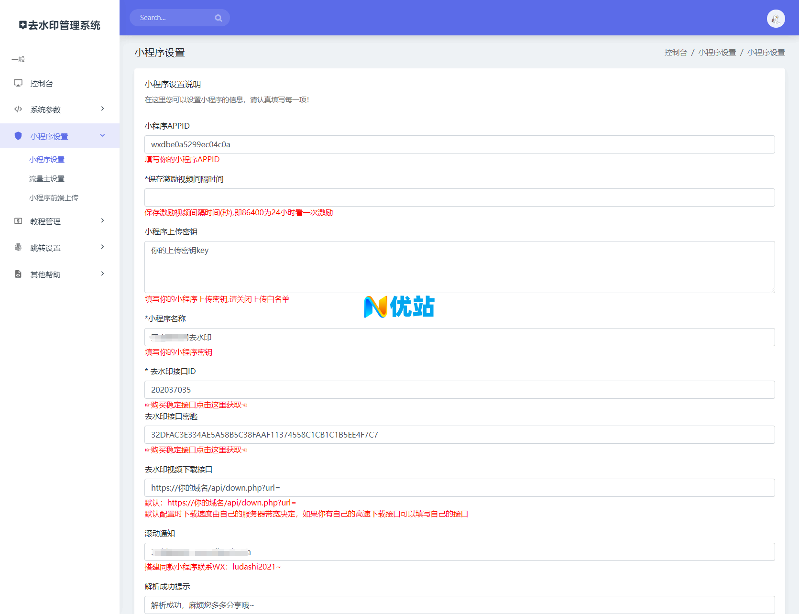Image resolution: width=799 pixels, height=614 pixels.
Task: Expand the 其他帮助 submenu arrow
Action: 102,274
